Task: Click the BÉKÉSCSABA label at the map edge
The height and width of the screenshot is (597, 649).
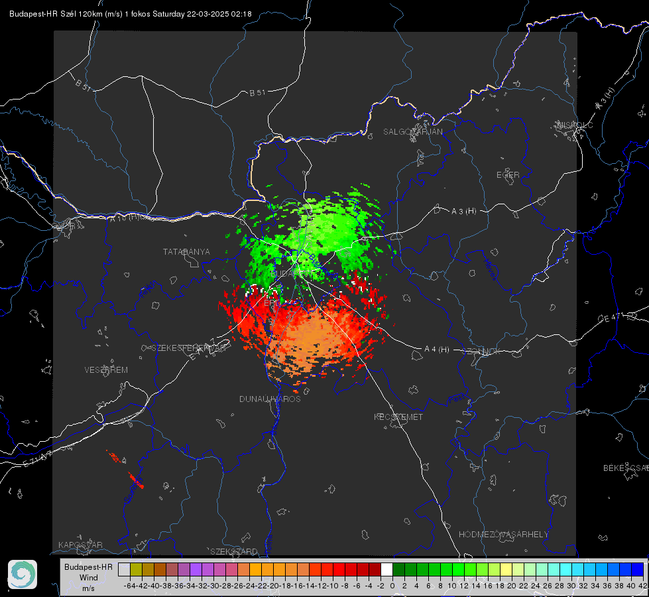Action: click(626, 468)
